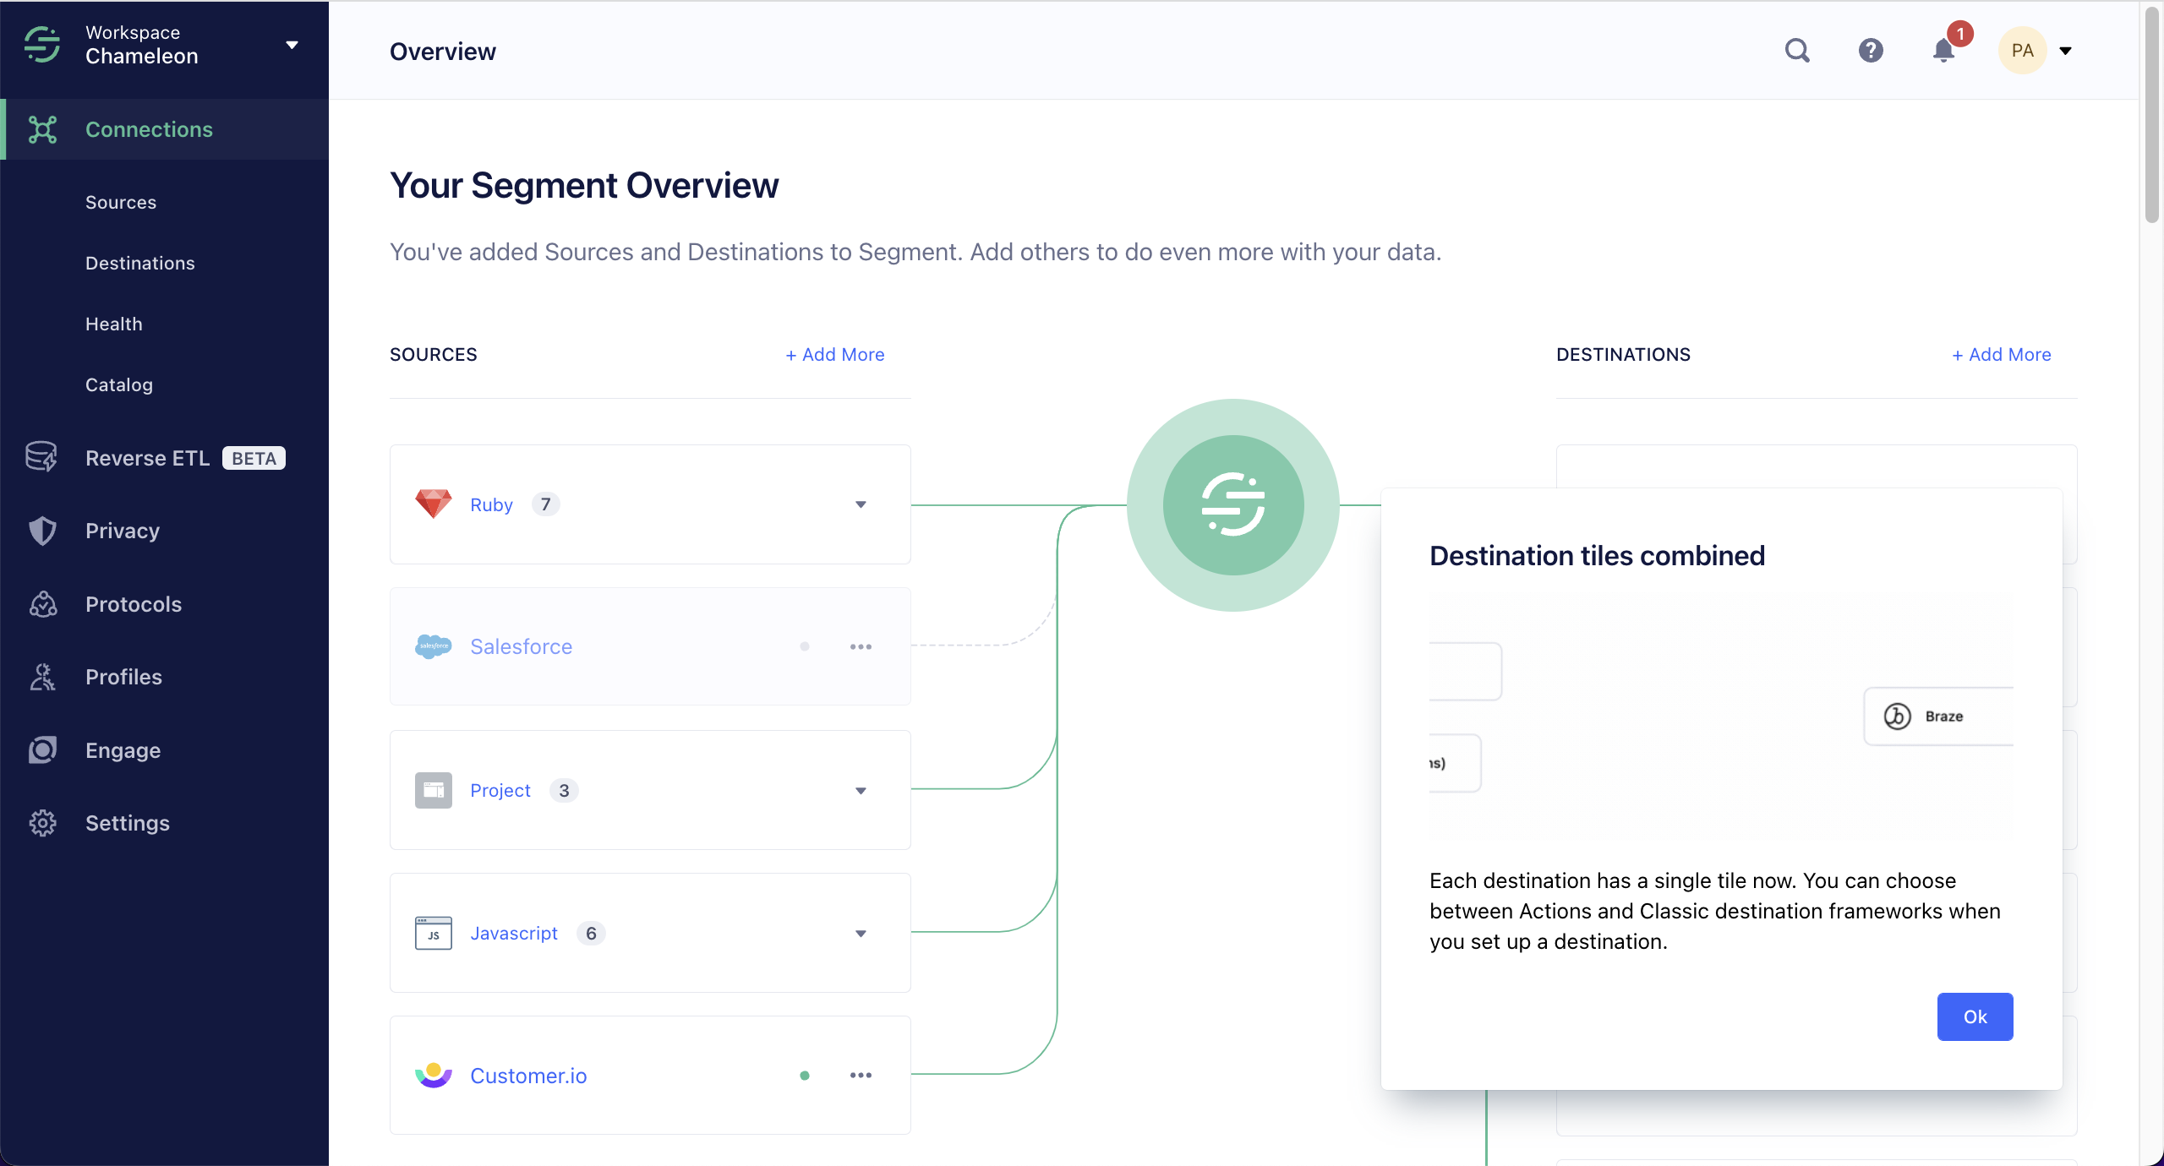This screenshot has width=2164, height=1166.
Task: Click the Protocols icon in sidebar
Action: (42, 604)
